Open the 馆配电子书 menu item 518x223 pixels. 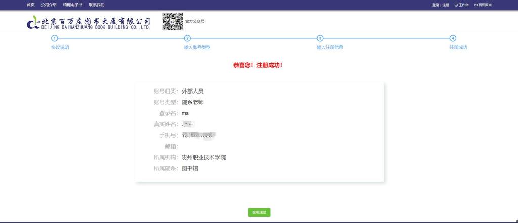pyautogui.click(x=72, y=5)
